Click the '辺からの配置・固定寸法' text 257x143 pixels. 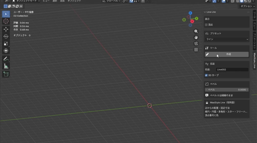[217, 108]
